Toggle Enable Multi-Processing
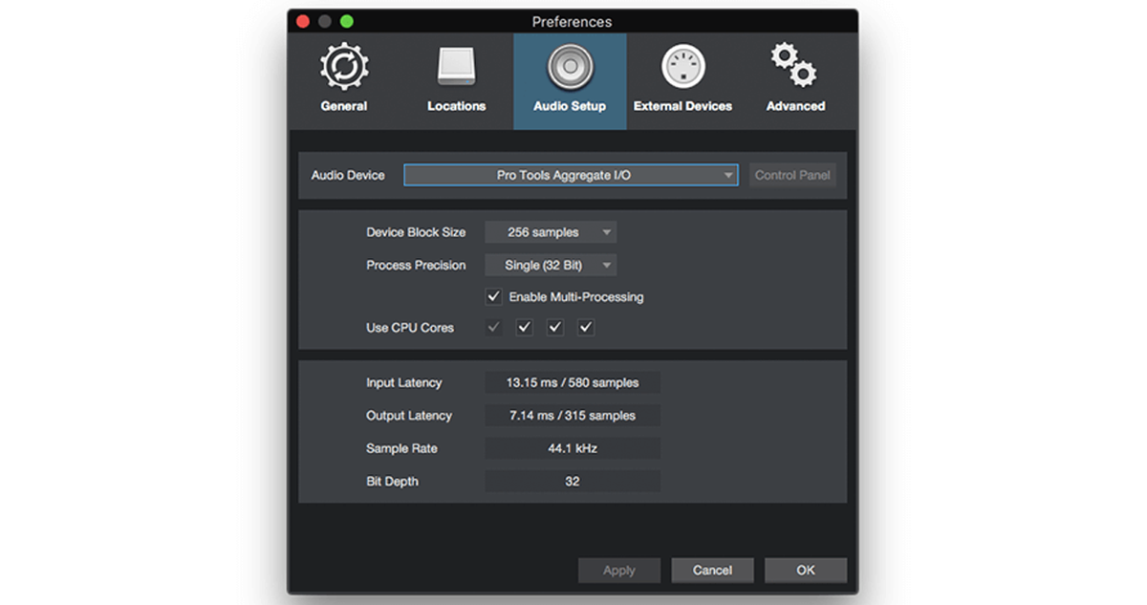 [494, 296]
